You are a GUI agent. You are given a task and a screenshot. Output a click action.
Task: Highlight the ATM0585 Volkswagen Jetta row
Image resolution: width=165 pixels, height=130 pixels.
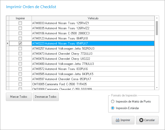click(x=93, y=74)
